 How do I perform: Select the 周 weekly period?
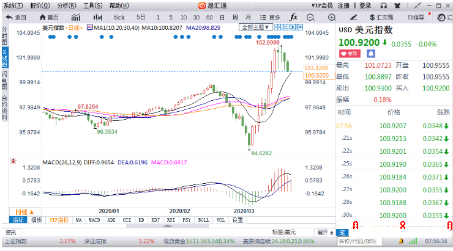coord(235,18)
